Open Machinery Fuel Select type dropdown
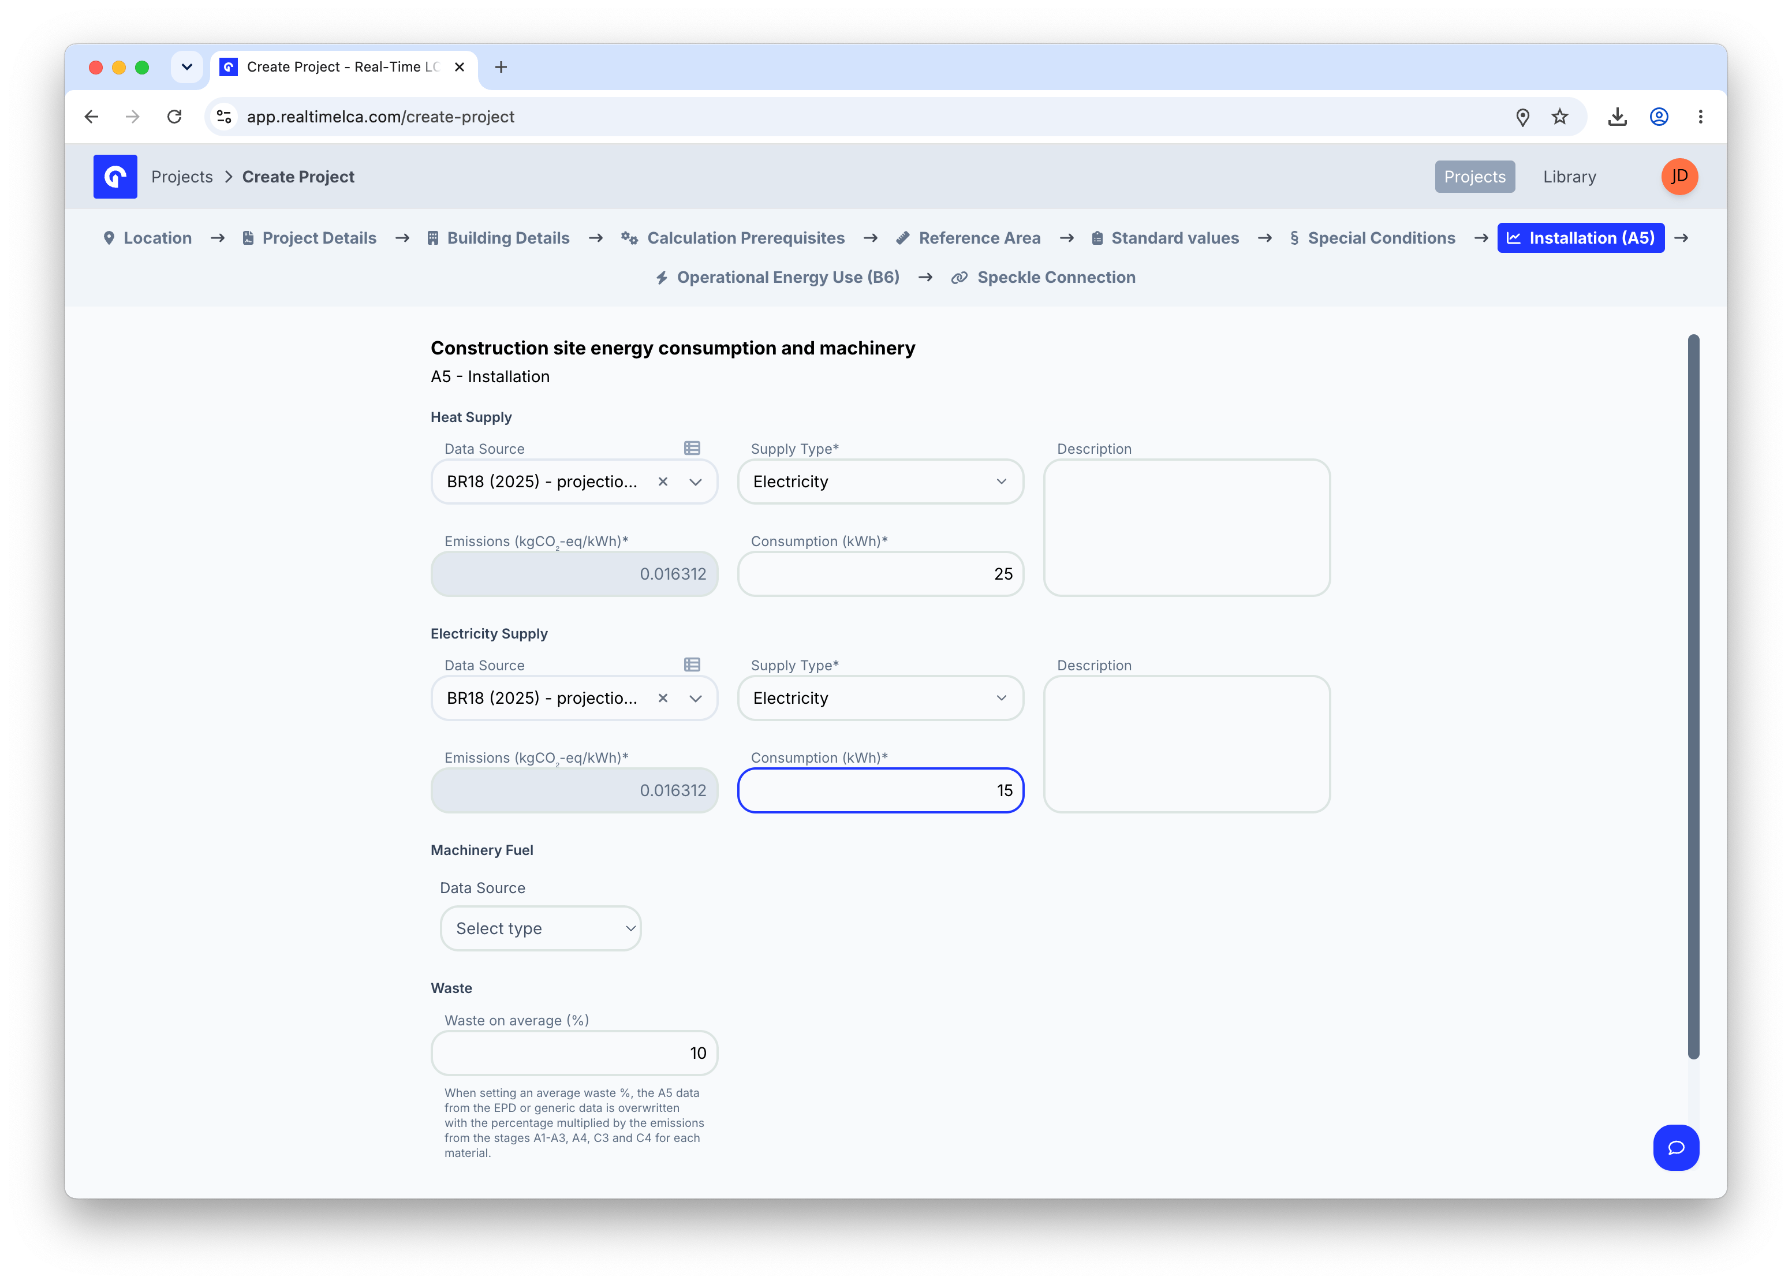1792x1284 pixels. pyautogui.click(x=540, y=928)
